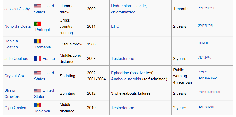Click US flag in Crystal Cox row
The height and width of the screenshot is (117, 236).
pyautogui.click(x=38, y=73)
